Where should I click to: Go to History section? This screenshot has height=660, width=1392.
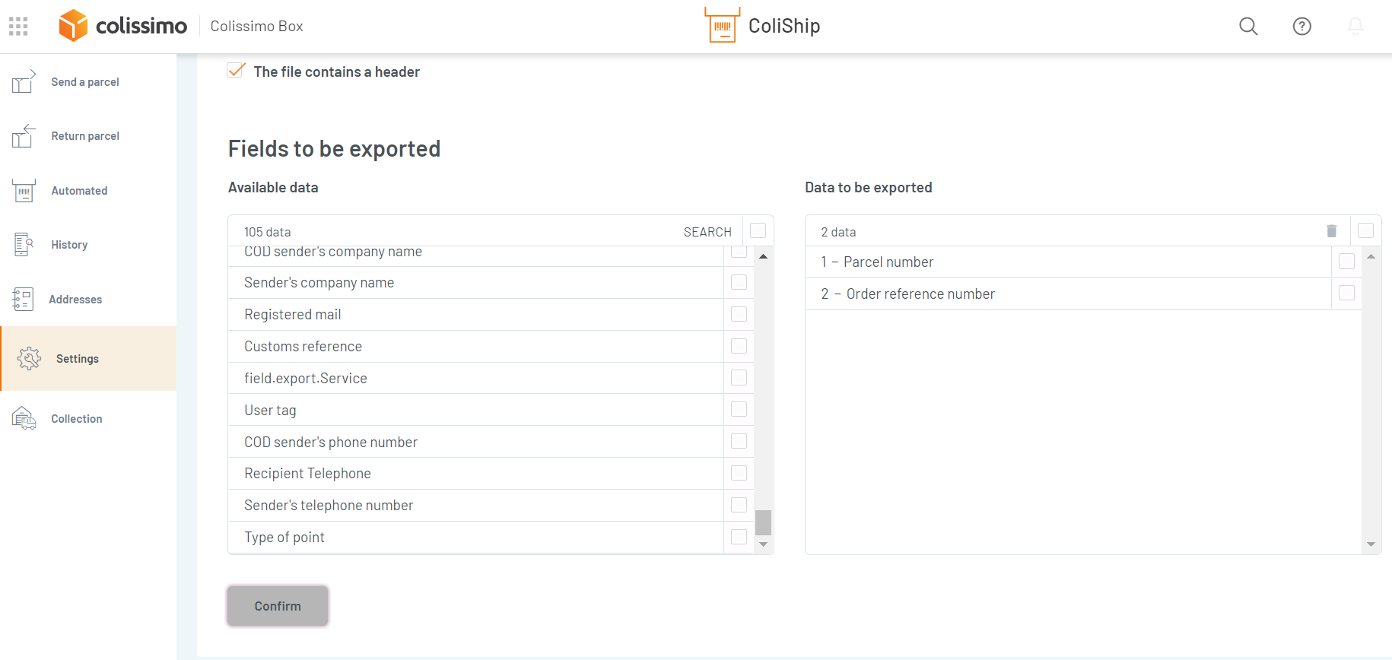click(69, 245)
